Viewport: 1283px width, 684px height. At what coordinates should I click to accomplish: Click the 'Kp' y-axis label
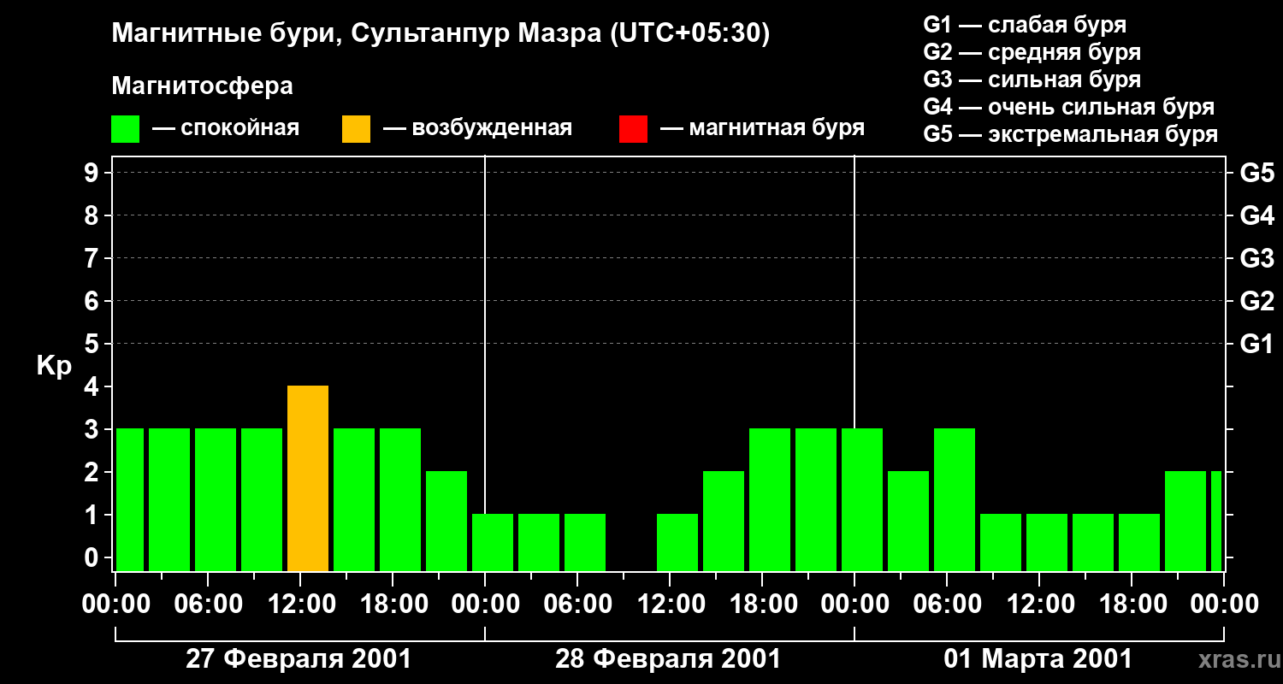click(54, 367)
